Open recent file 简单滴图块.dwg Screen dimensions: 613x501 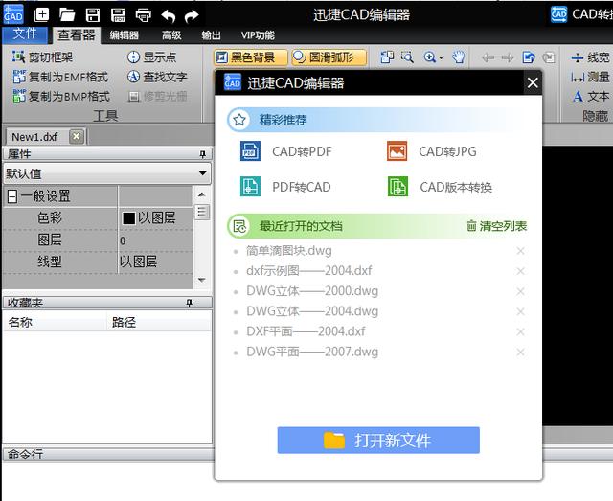(x=289, y=250)
